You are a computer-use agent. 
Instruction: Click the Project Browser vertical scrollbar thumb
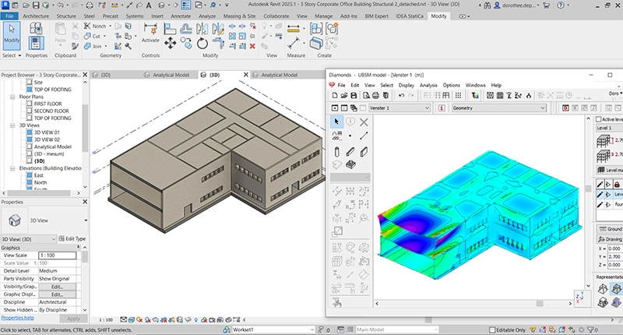pos(85,128)
